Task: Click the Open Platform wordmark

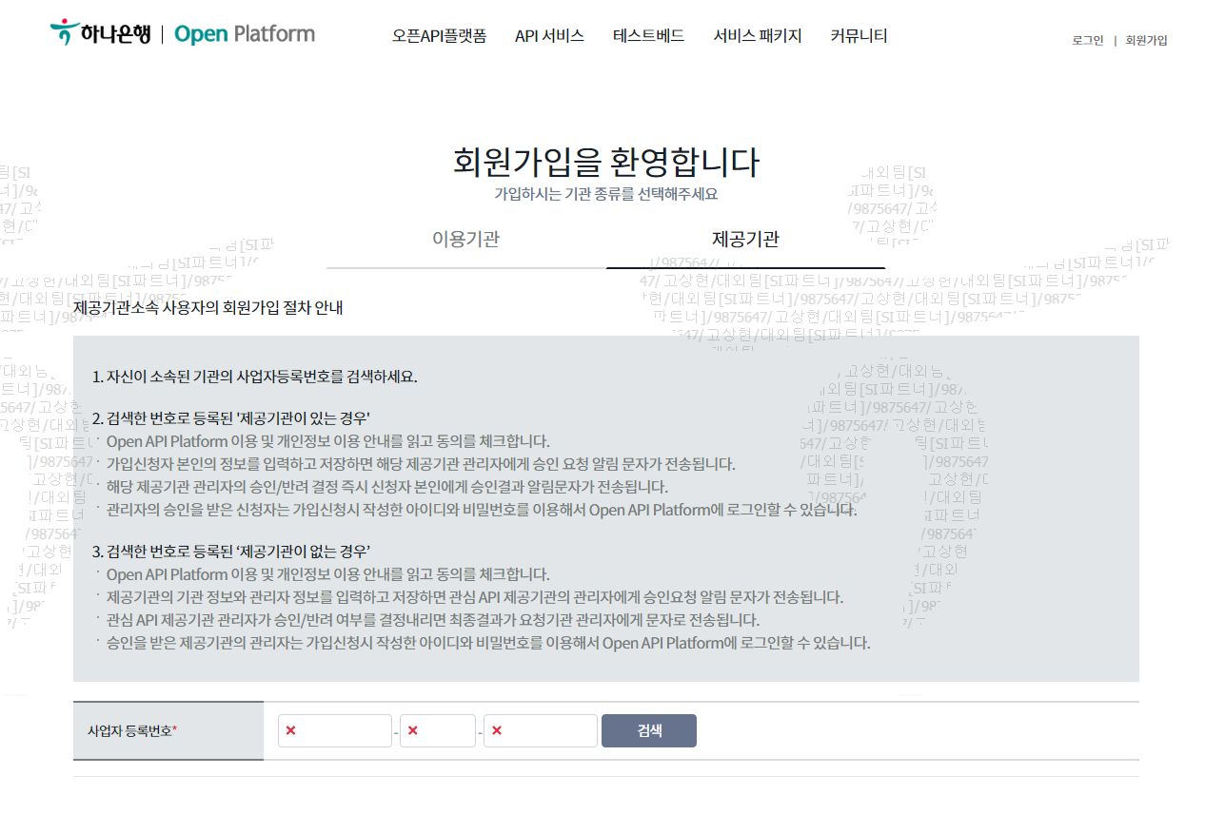Action: point(244,33)
